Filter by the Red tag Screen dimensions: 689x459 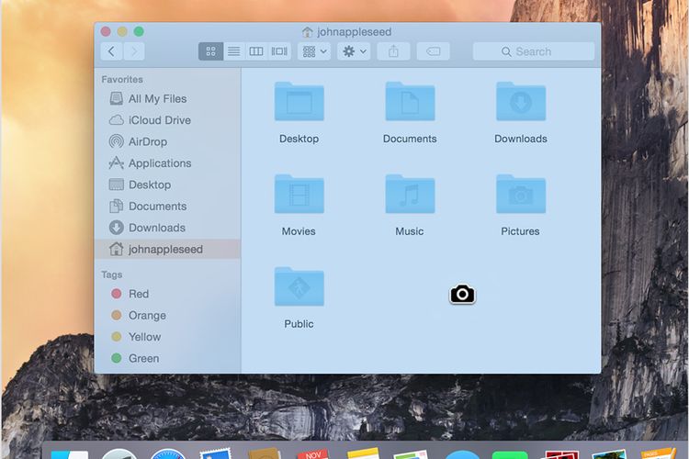[167, 294]
